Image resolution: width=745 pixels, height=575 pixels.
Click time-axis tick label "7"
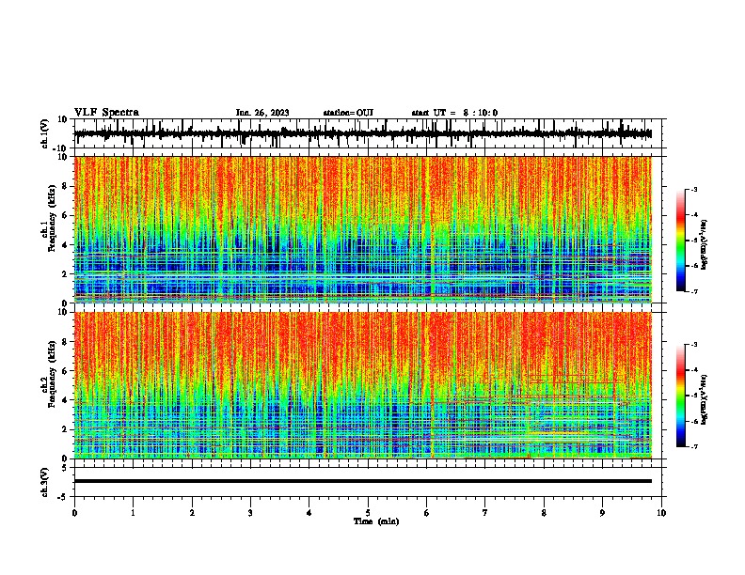485,513
